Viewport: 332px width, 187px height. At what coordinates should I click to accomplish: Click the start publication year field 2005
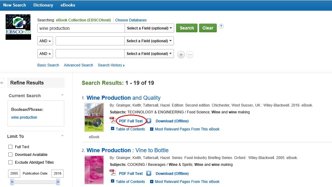coord(14,173)
